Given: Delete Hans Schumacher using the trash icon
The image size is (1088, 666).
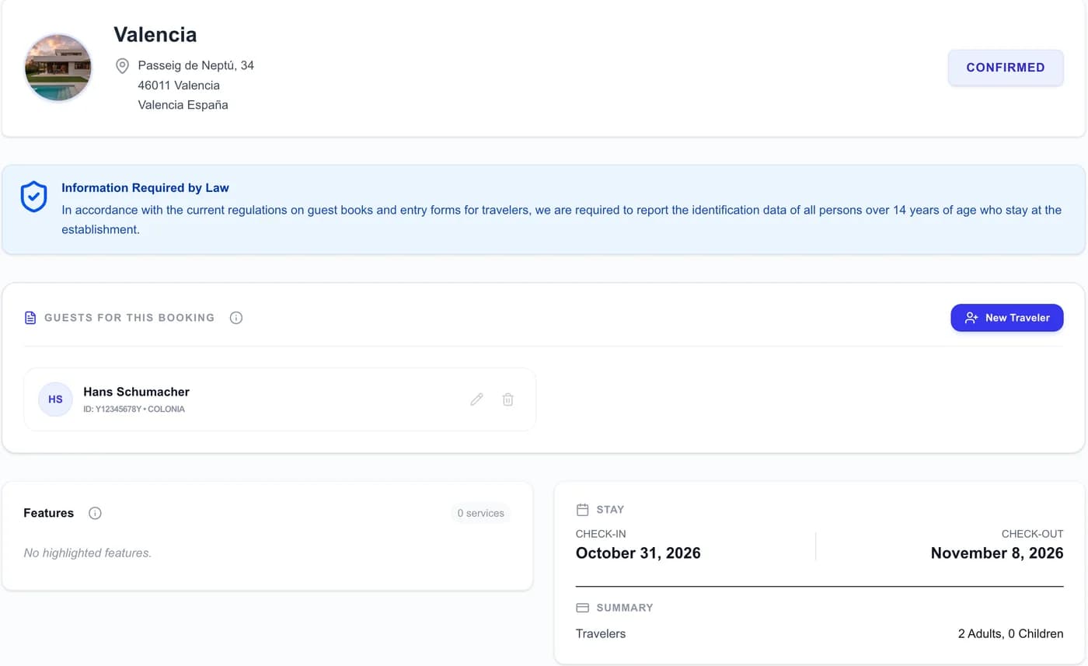Looking at the screenshot, I should 507,399.
